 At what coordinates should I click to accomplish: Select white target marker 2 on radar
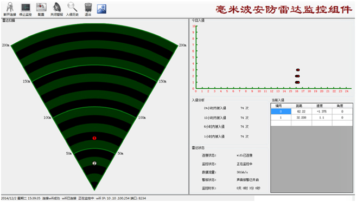[94, 163]
